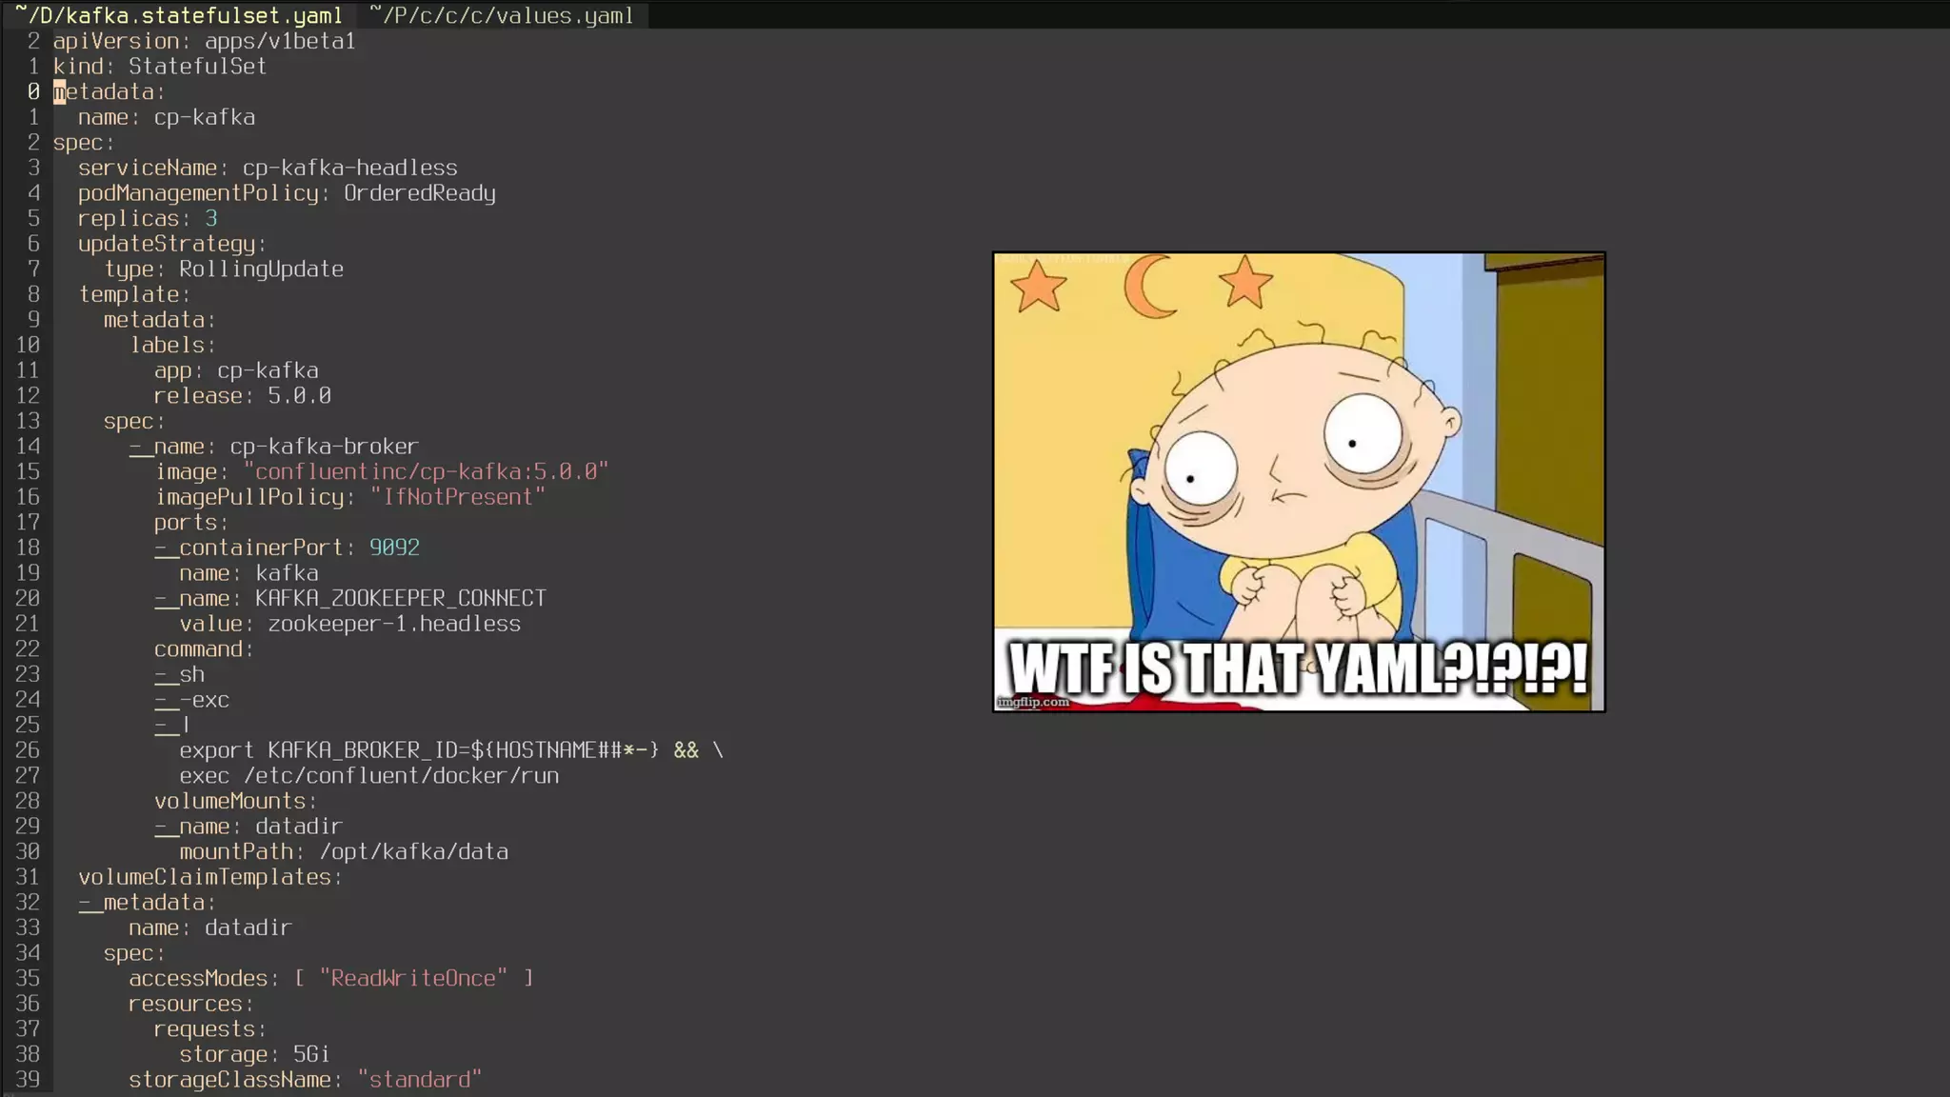
Task: Click the zookeeper-1.headless value
Action: click(x=394, y=625)
